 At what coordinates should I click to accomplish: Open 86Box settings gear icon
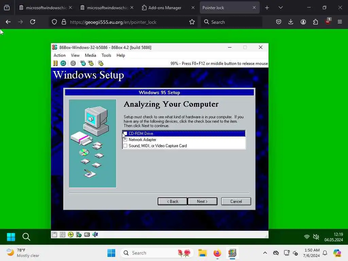click(x=101, y=63)
